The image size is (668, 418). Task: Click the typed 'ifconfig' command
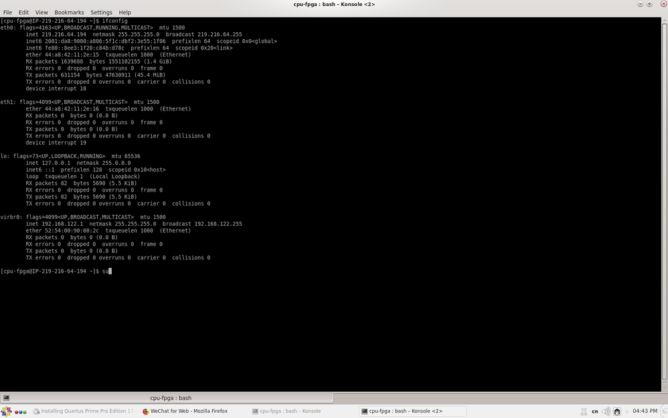pos(114,21)
